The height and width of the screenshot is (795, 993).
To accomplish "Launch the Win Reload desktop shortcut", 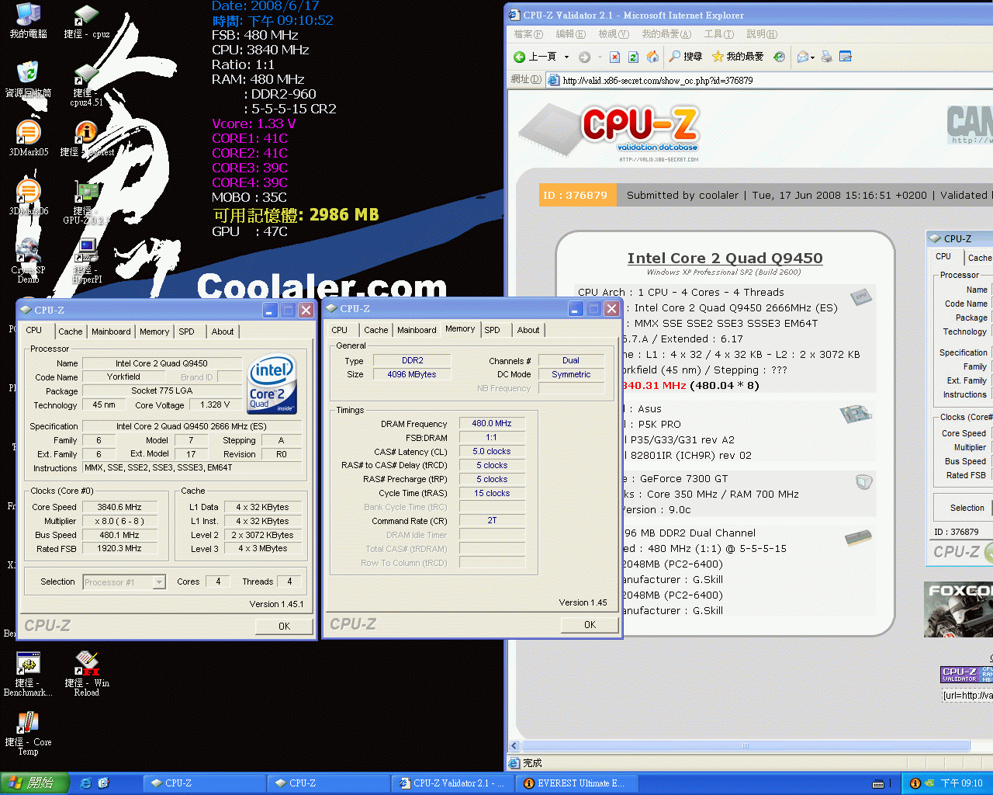I will (86, 674).
